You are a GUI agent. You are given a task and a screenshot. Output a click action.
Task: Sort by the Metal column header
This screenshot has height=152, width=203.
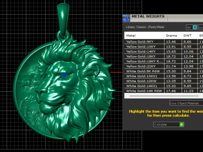[144, 35]
